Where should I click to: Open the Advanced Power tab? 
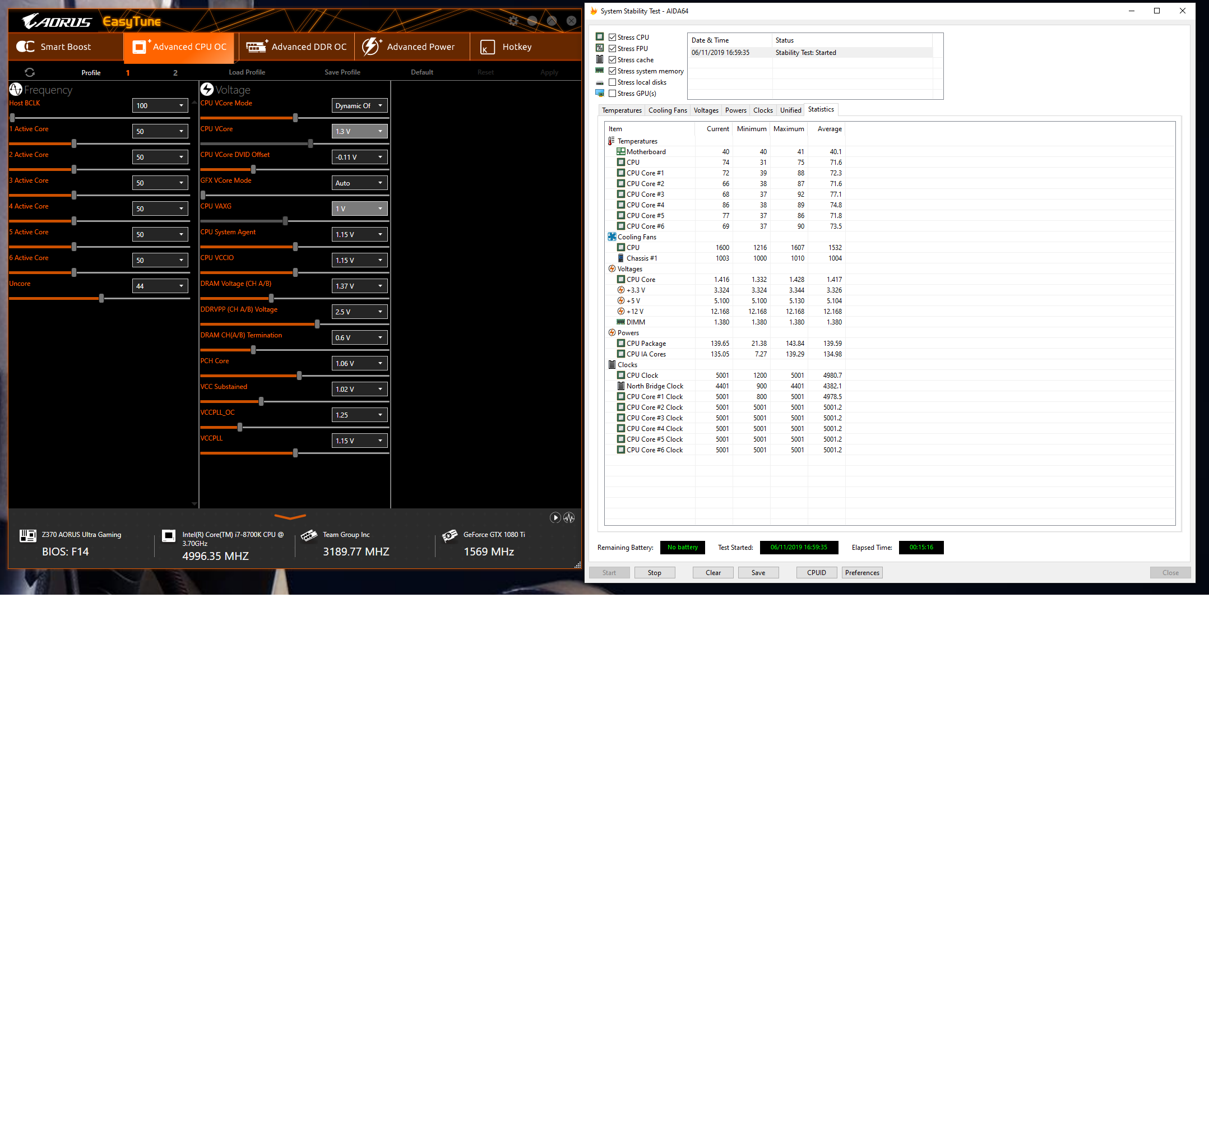(x=412, y=47)
